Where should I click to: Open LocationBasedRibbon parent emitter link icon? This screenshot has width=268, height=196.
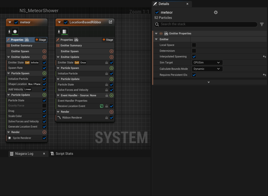click(110, 22)
